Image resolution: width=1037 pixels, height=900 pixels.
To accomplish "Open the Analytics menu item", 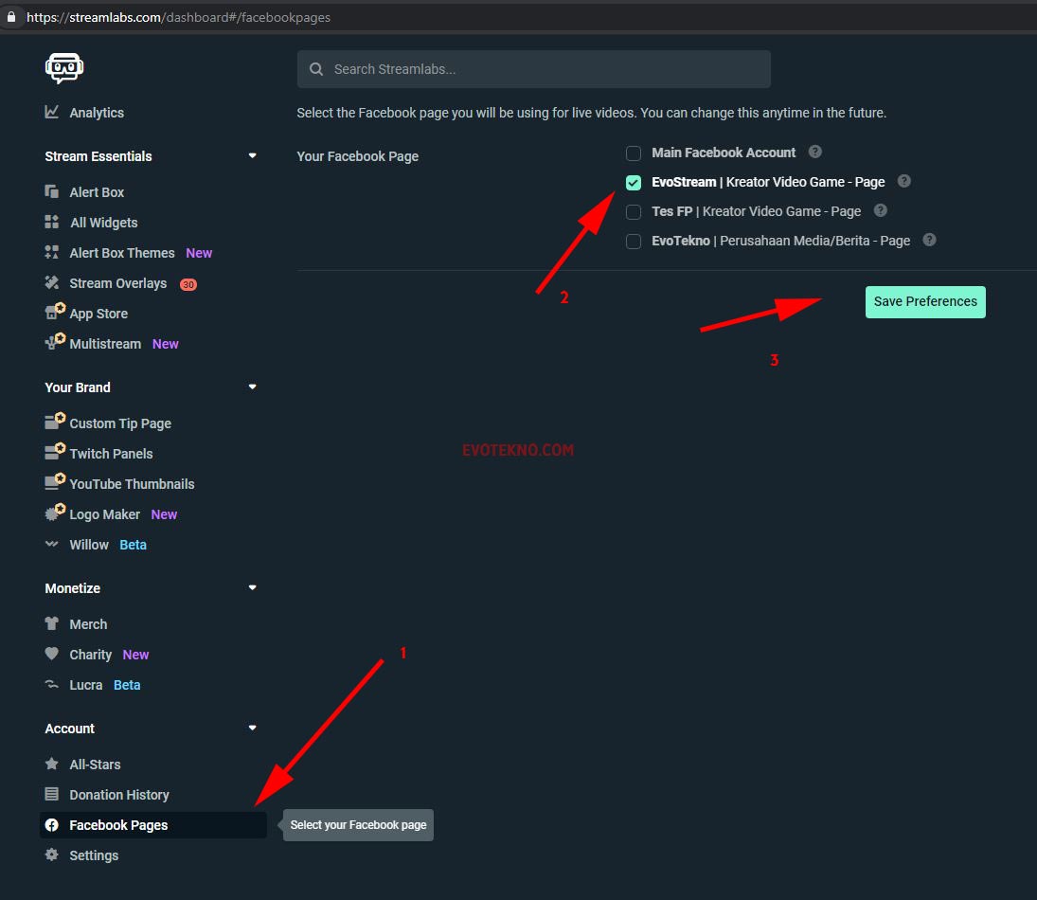I will [x=97, y=113].
